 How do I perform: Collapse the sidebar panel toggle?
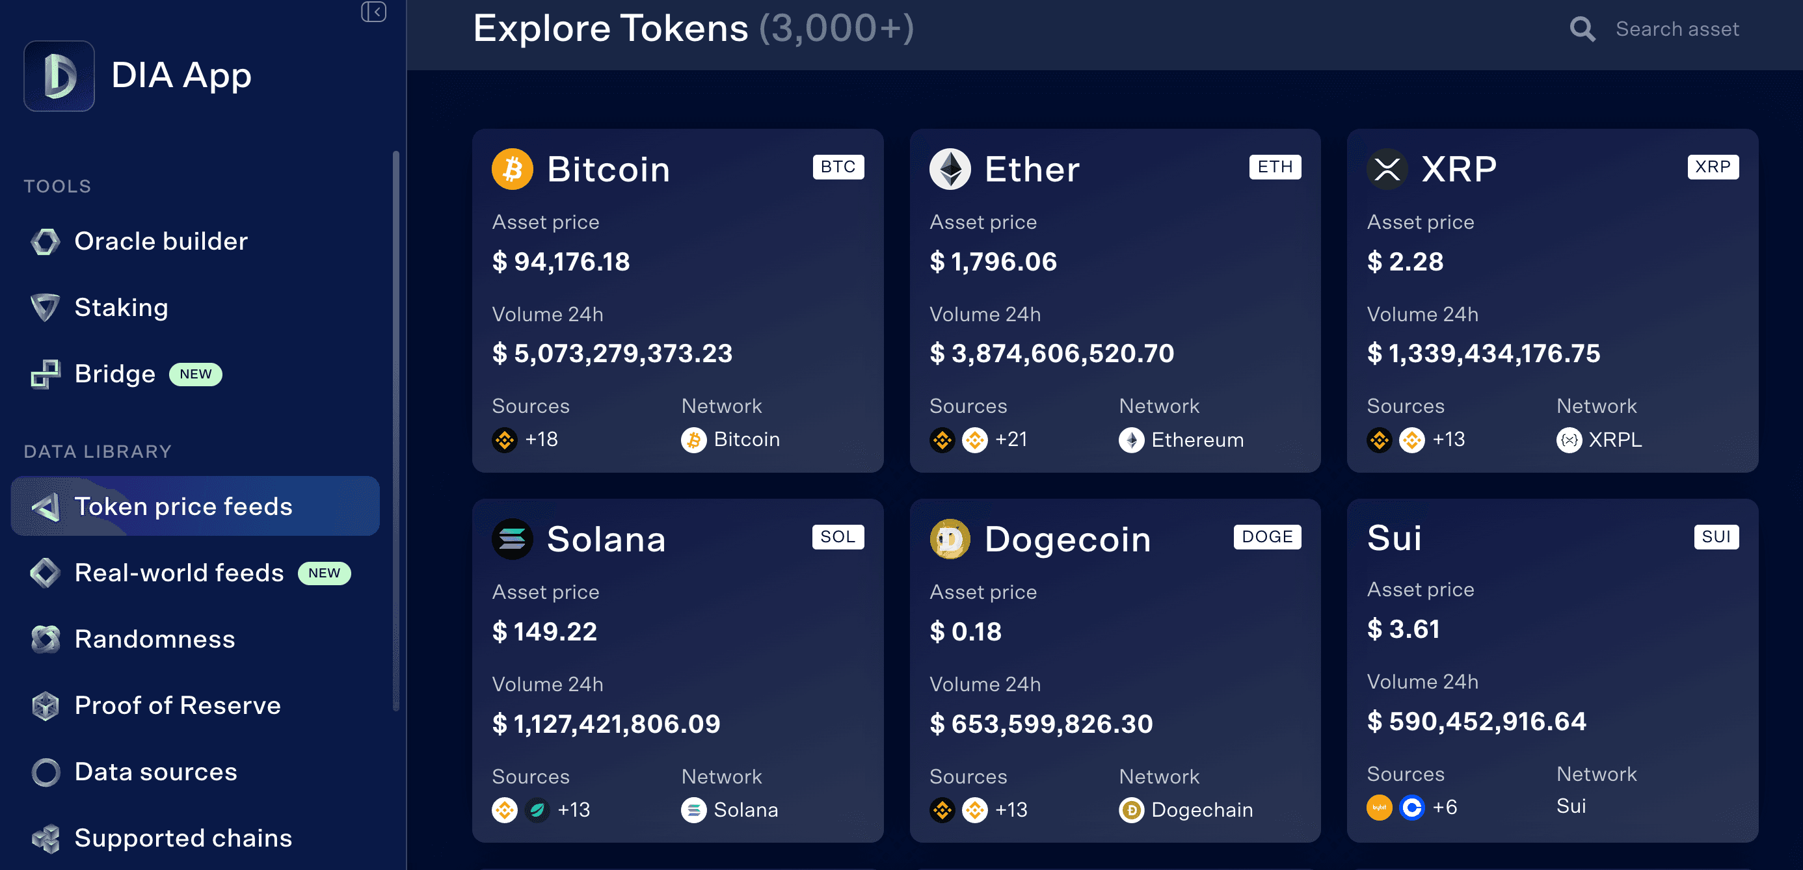coord(373,12)
